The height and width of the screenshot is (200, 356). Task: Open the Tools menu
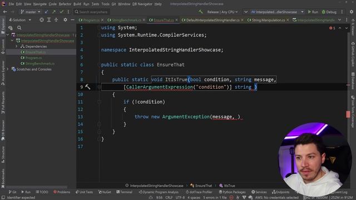[x=105, y=4]
